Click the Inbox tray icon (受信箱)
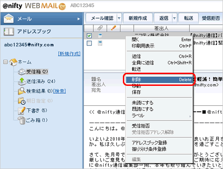This screenshot has width=223, height=169. click(22, 72)
